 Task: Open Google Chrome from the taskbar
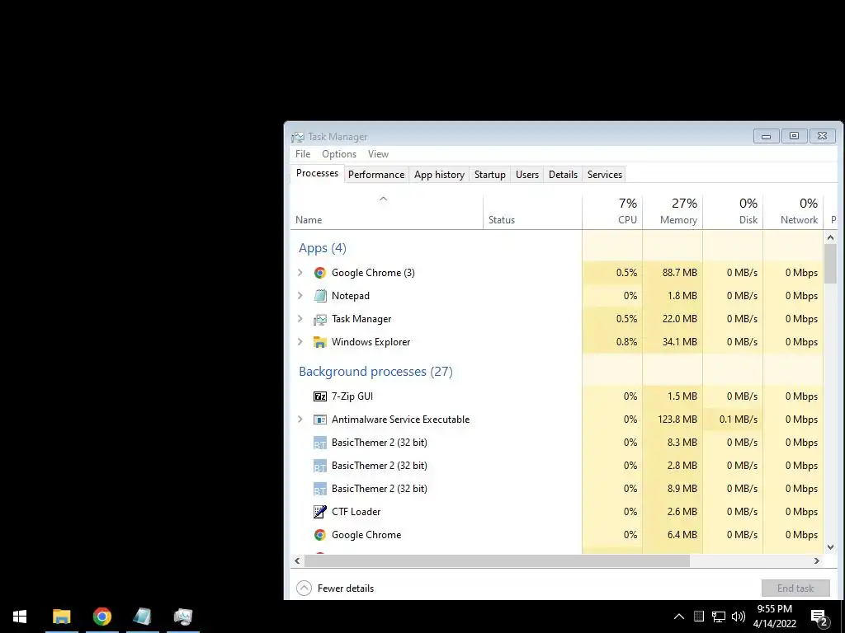[101, 617]
